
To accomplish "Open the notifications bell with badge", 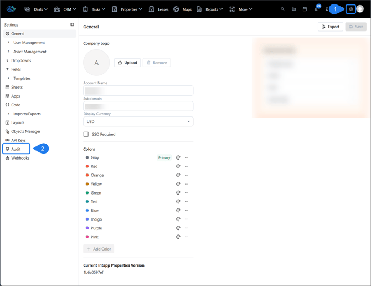I will 316,8.
